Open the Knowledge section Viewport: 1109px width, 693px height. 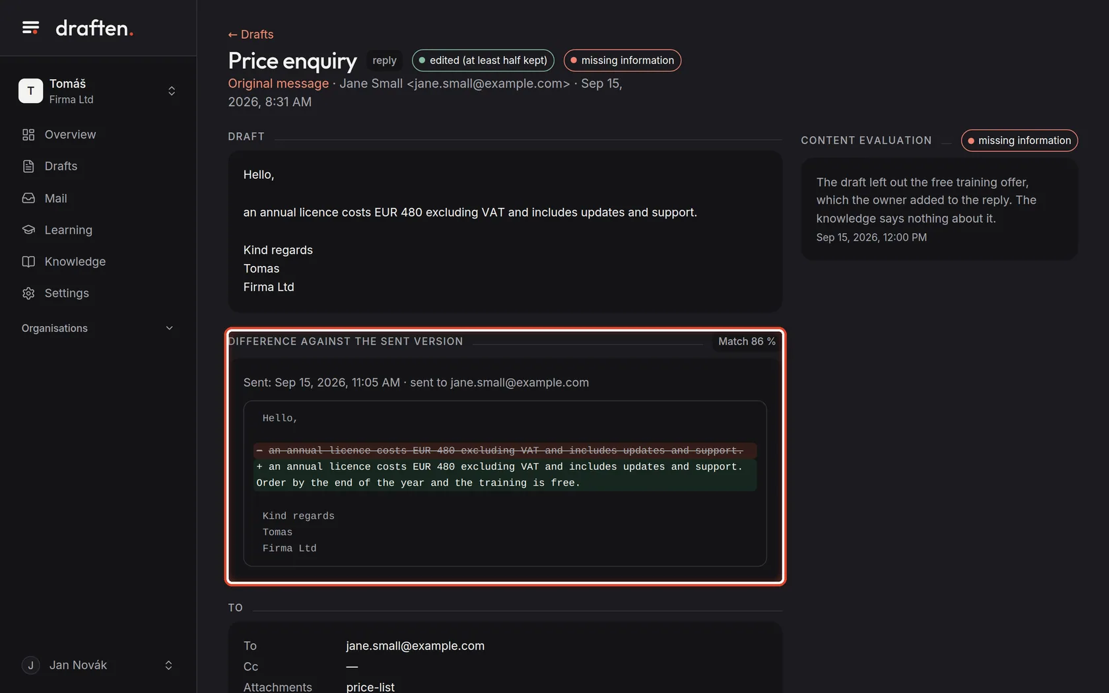click(75, 261)
